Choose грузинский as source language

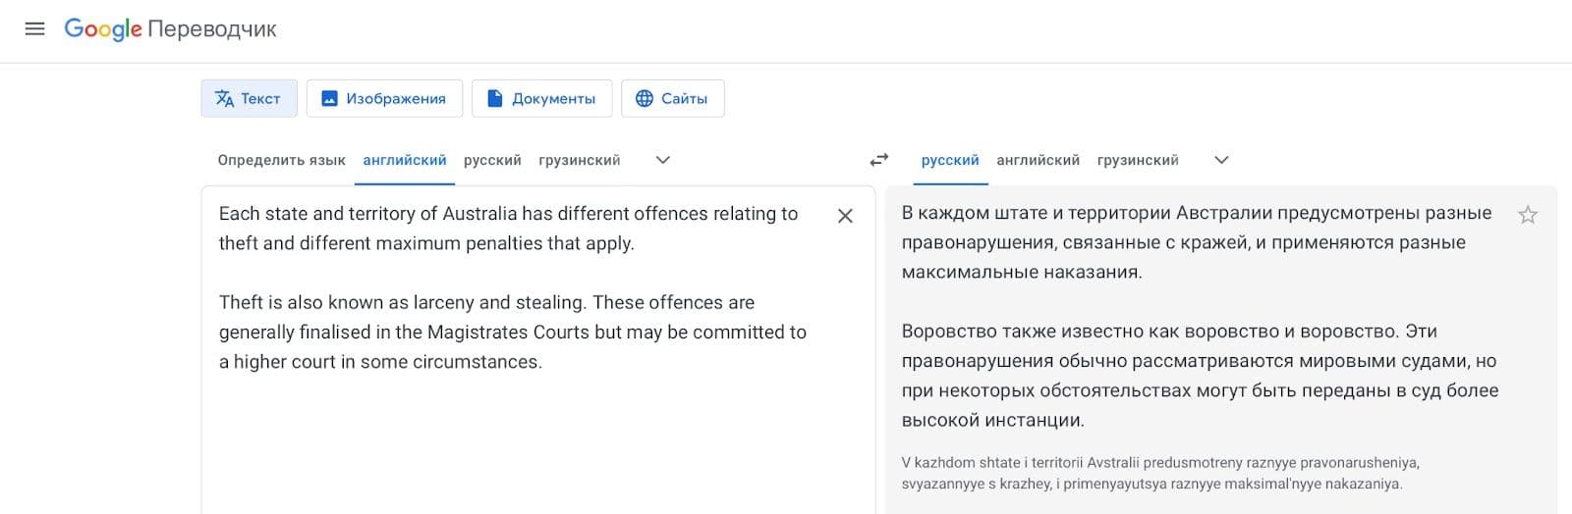[x=579, y=160]
